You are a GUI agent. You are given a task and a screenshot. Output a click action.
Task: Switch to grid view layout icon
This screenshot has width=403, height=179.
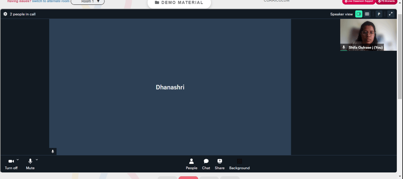[367, 14]
